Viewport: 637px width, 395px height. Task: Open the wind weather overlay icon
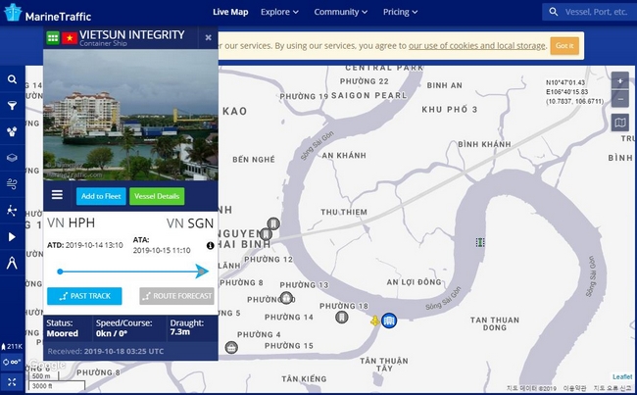coord(12,183)
